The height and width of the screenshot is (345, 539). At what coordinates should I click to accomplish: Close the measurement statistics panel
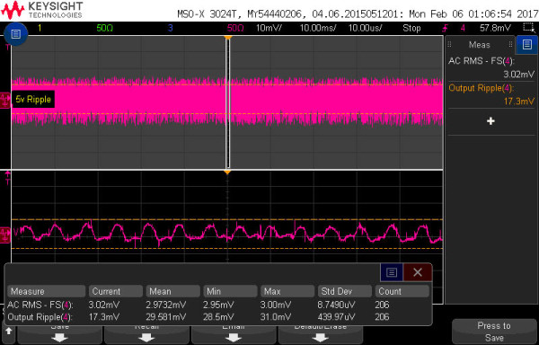click(x=418, y=272)
